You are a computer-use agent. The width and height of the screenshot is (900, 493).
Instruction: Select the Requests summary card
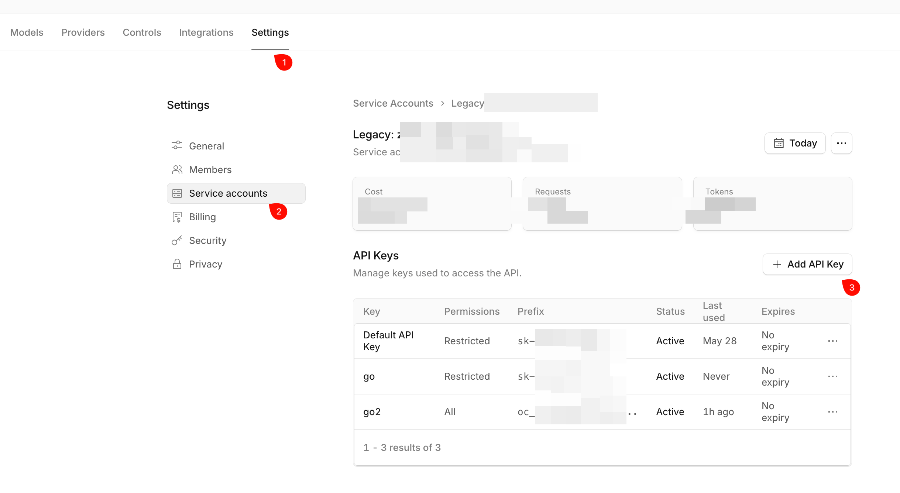click(x=602, y=204)
